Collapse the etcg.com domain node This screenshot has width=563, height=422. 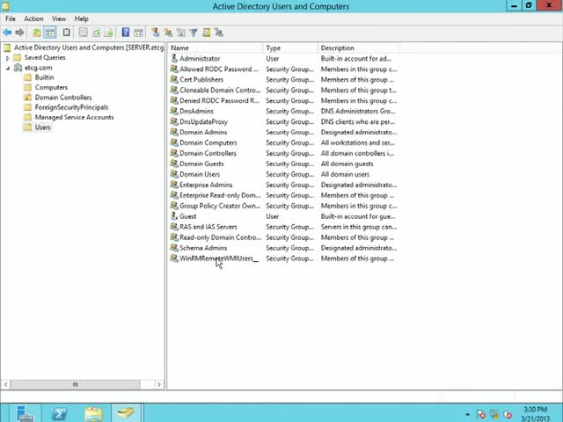pyautogui.click(x=8, y=68)
